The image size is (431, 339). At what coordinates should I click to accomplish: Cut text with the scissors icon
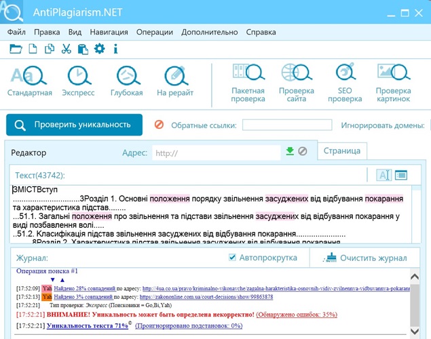66,49
